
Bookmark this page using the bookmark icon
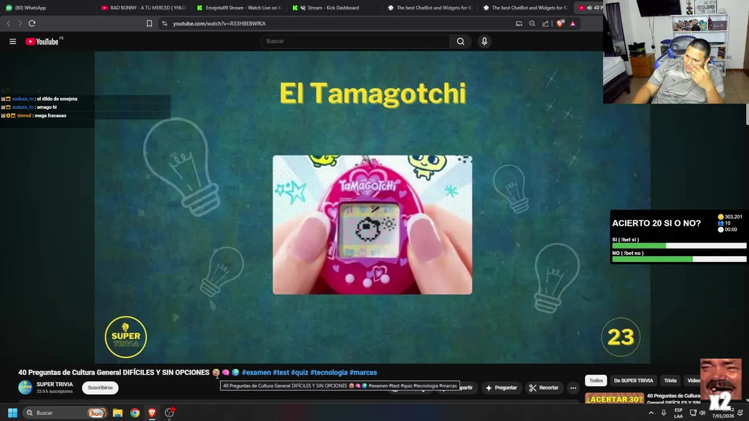click(x=149, y=23)
